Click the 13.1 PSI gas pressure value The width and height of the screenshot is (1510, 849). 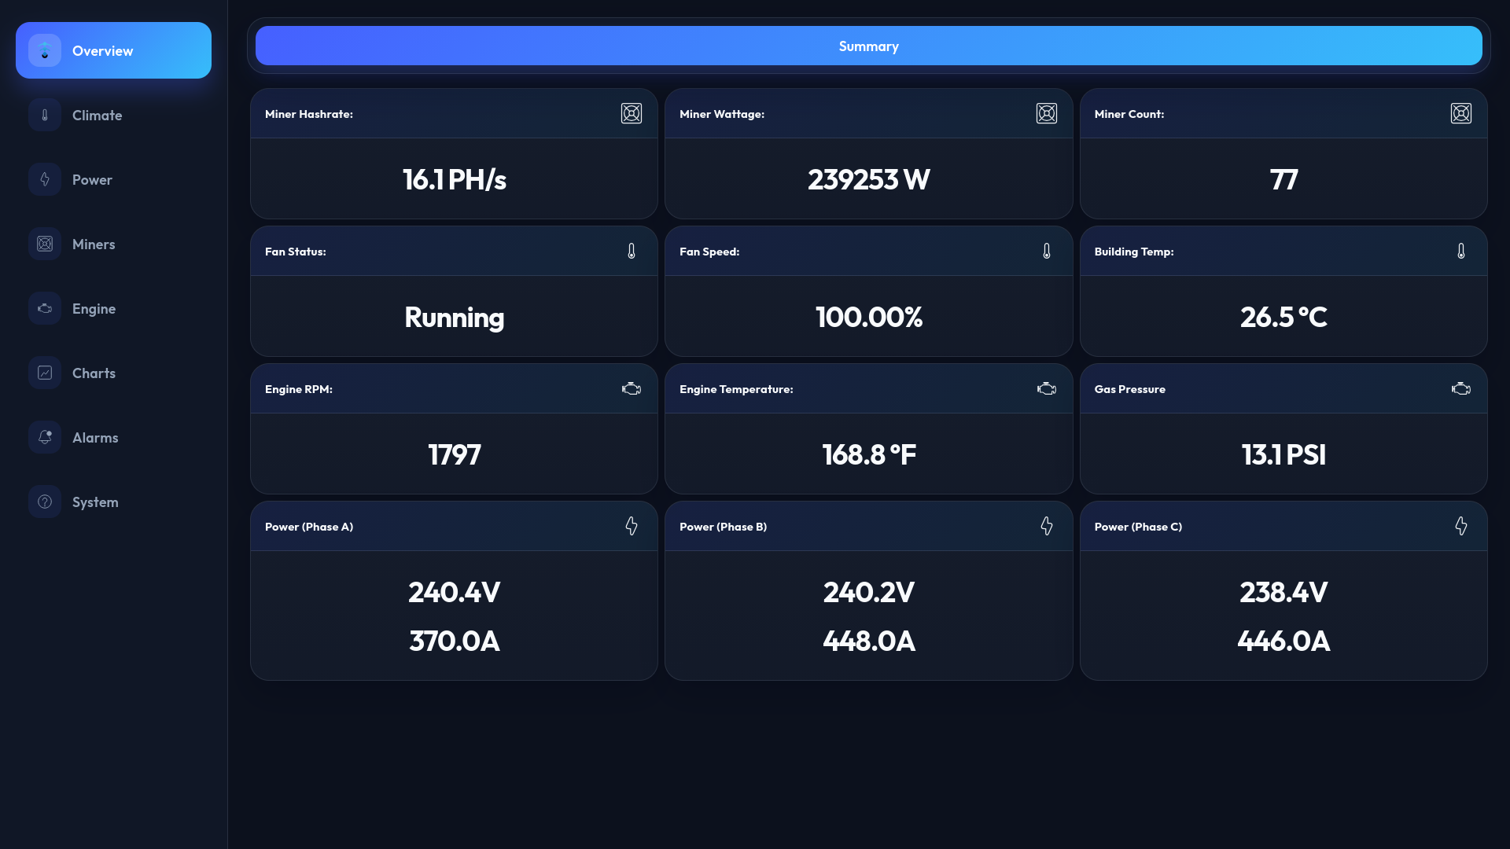coord(1283,454)
